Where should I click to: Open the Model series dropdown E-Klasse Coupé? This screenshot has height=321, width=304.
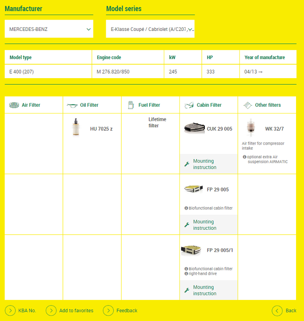pyautogui.click(x=150, y=29)
